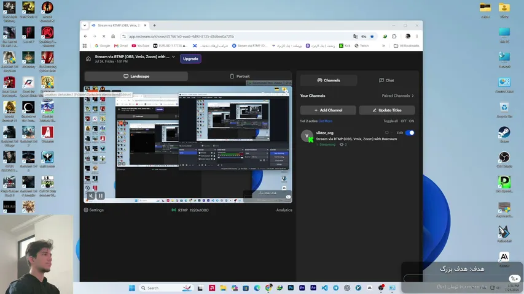The width and height of the screenshot is (524, 294).
Task: Open the Channels tab
Action: [329, 80]
